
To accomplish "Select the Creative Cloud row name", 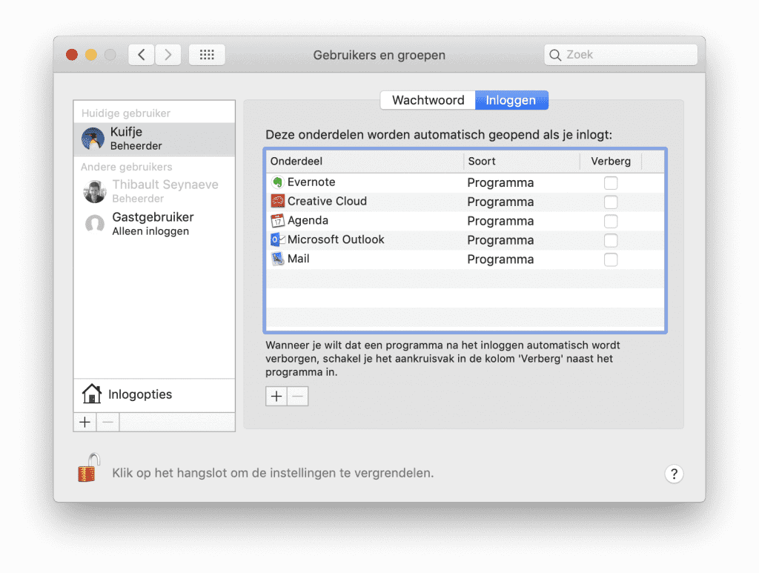I will click(x=327, y=201).
